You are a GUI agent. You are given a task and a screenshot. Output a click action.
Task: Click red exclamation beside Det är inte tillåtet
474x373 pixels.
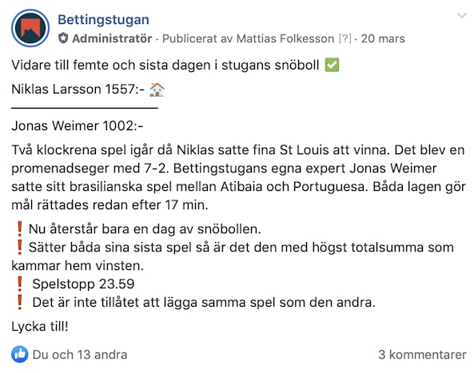tap(20, 303)
